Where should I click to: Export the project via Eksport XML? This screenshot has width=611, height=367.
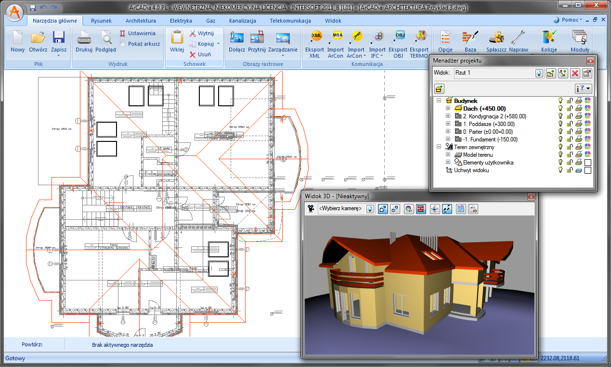[314, 44]
